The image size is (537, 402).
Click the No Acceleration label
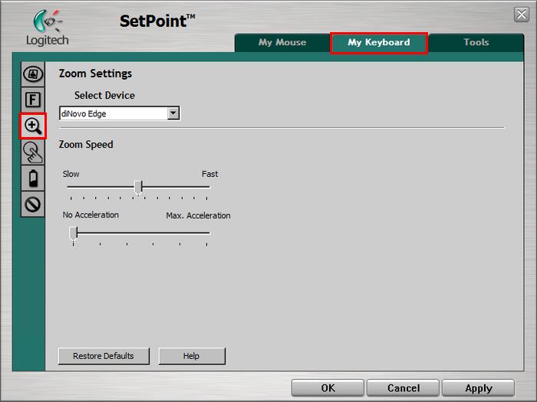point(91,215)
